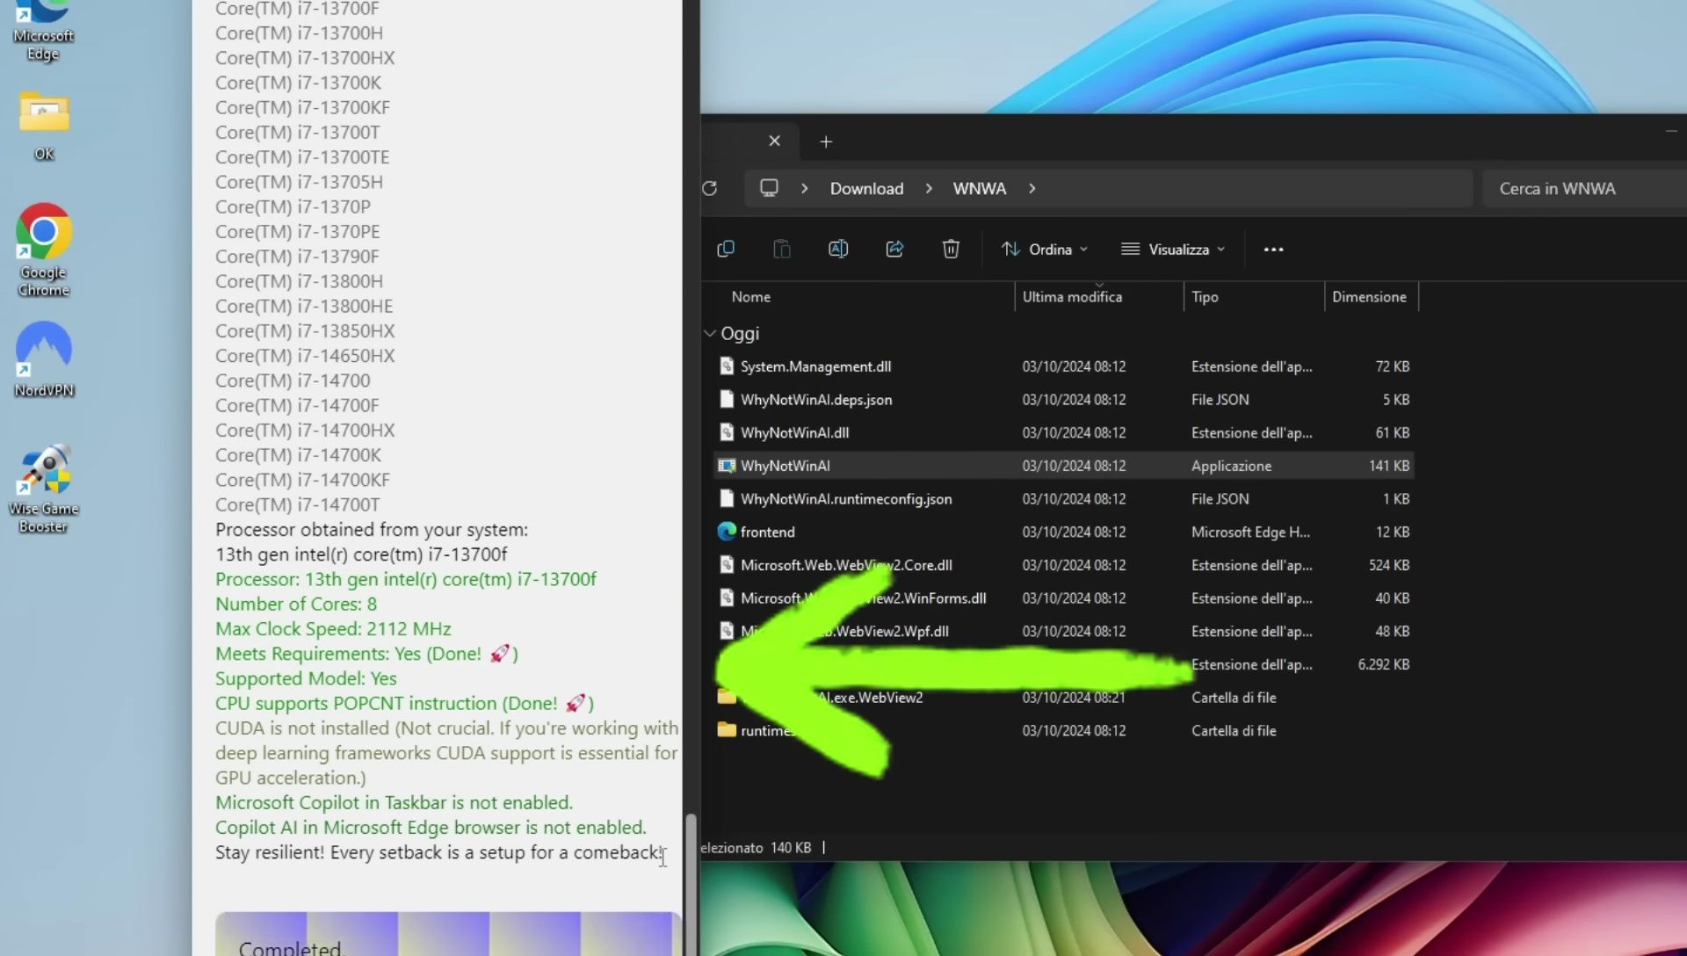Click 'Number of Cores: 8' line

pos(296,604)
